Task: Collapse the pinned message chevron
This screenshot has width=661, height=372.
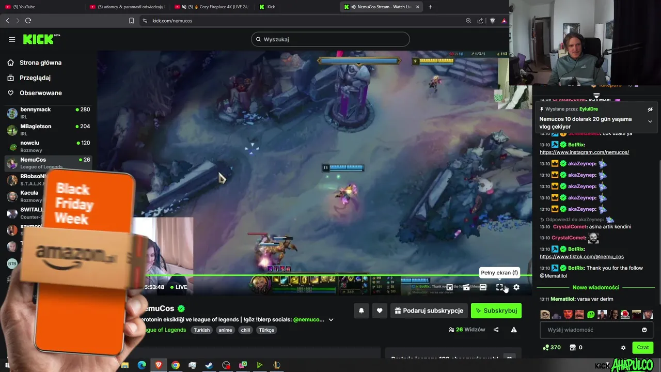Action: tap(650, 121)
